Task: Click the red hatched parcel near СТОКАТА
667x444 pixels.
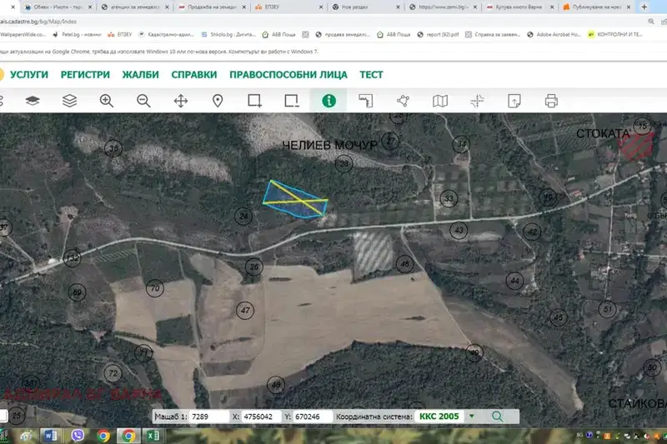Action: [636, 146]
